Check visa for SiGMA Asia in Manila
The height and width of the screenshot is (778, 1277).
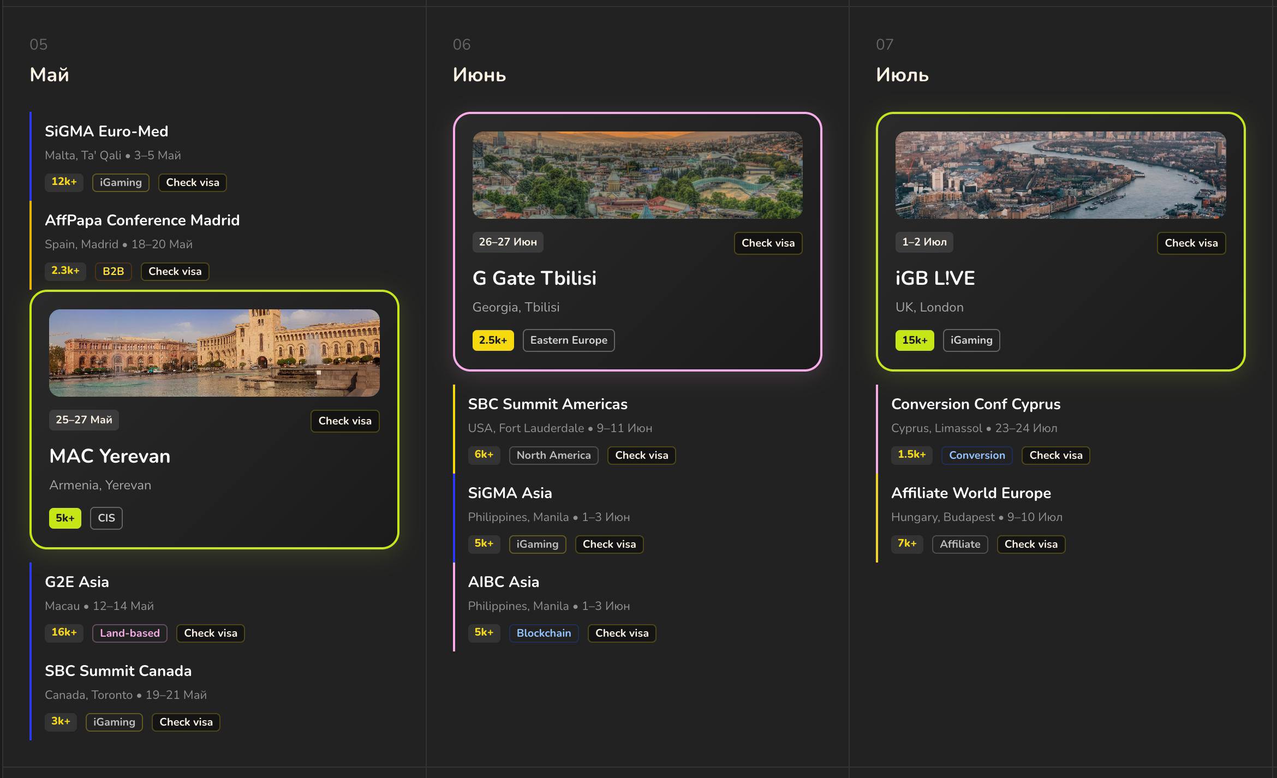(x=609, y=544)
